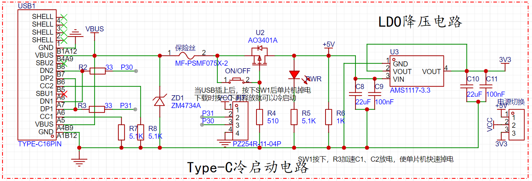The width and height of the screenshot is (532, 181).
Task: Click the P31 net port near R3
Action: (x=126, y=106)
